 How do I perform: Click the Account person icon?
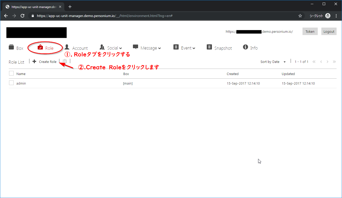(x=67, y=47)
